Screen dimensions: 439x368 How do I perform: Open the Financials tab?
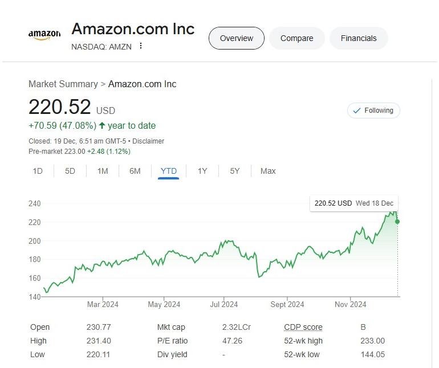coord(359,38)
